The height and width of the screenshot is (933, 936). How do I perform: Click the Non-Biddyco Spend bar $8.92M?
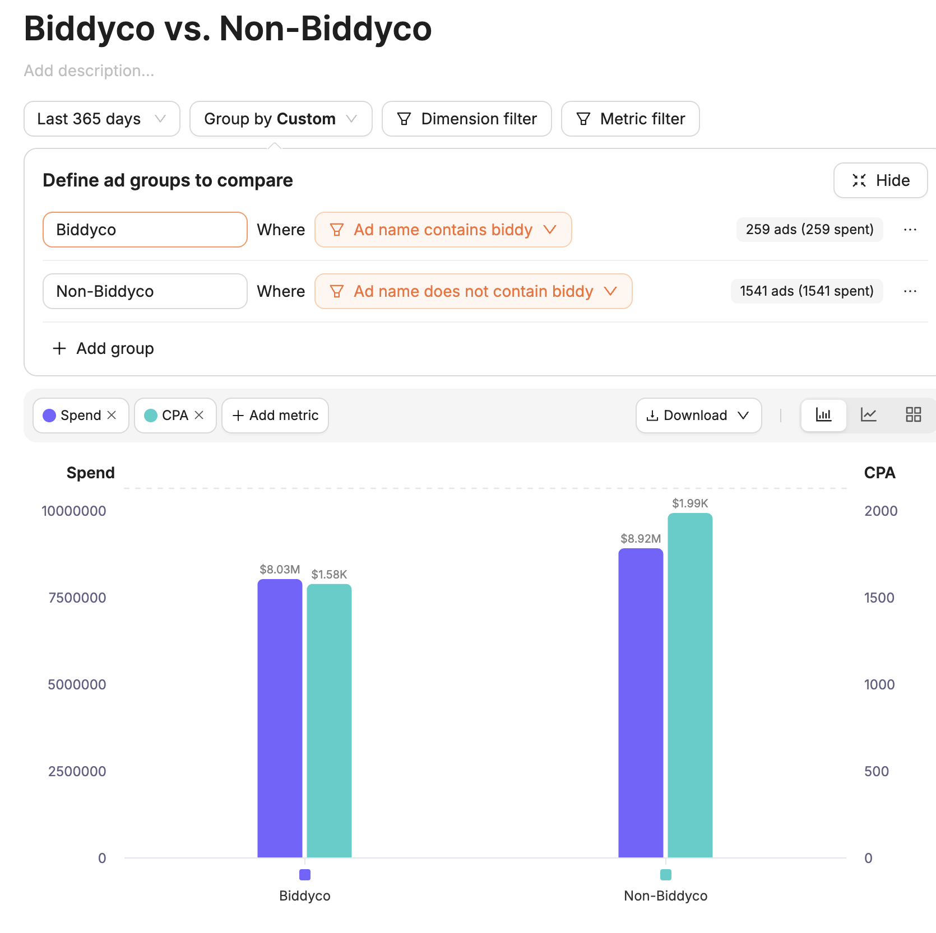641,703
